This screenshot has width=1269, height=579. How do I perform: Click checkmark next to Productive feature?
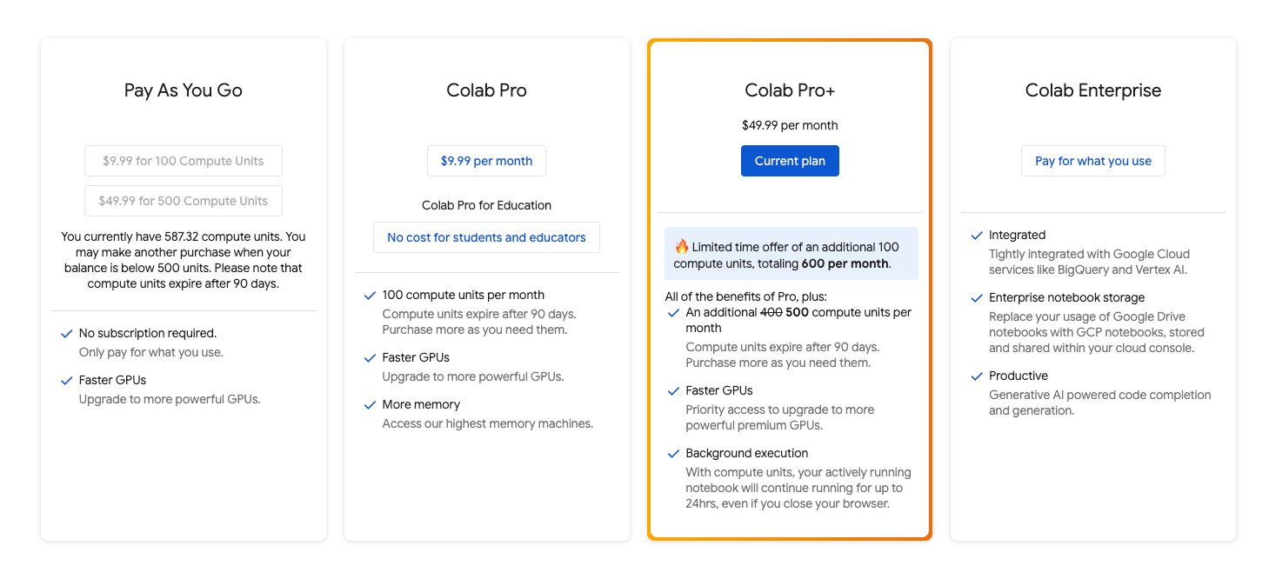click(977, 376)
